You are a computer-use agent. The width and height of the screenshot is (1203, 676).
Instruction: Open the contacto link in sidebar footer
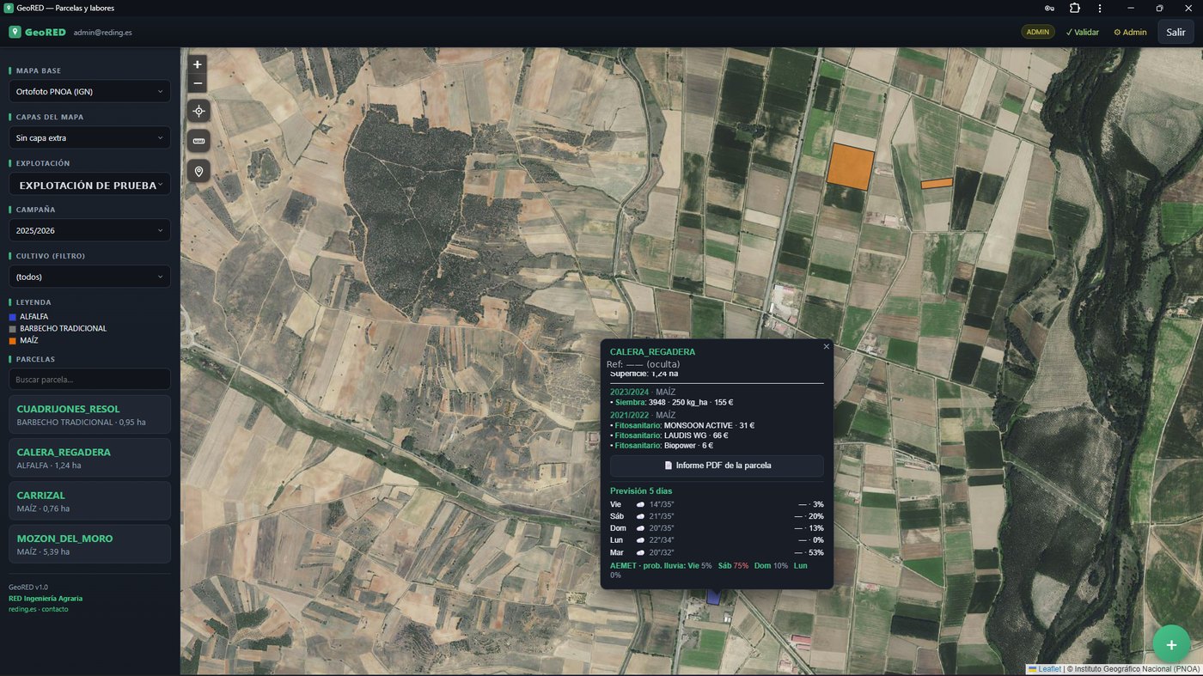tap(55, 609)
